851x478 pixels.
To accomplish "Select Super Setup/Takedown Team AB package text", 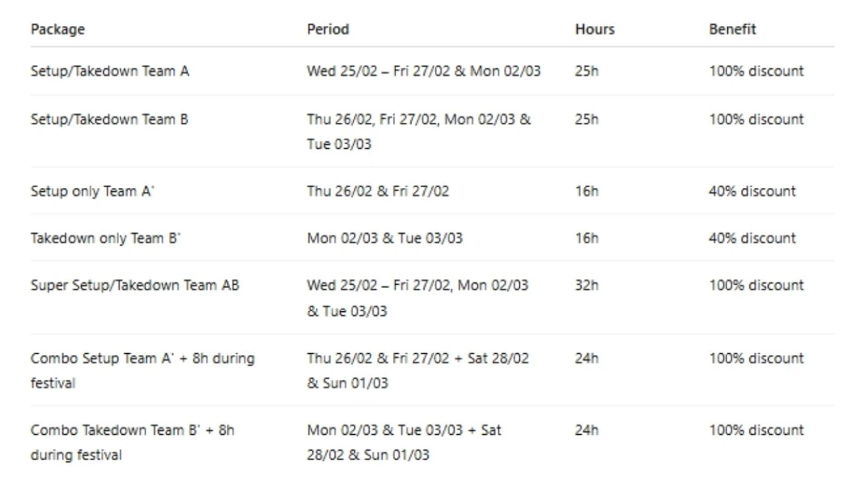I will coord(135,285).
